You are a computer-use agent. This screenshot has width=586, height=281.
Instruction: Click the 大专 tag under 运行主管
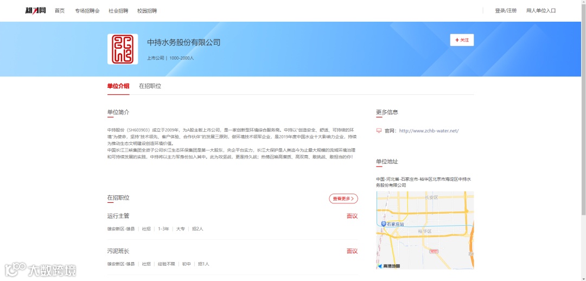(181, 229)
